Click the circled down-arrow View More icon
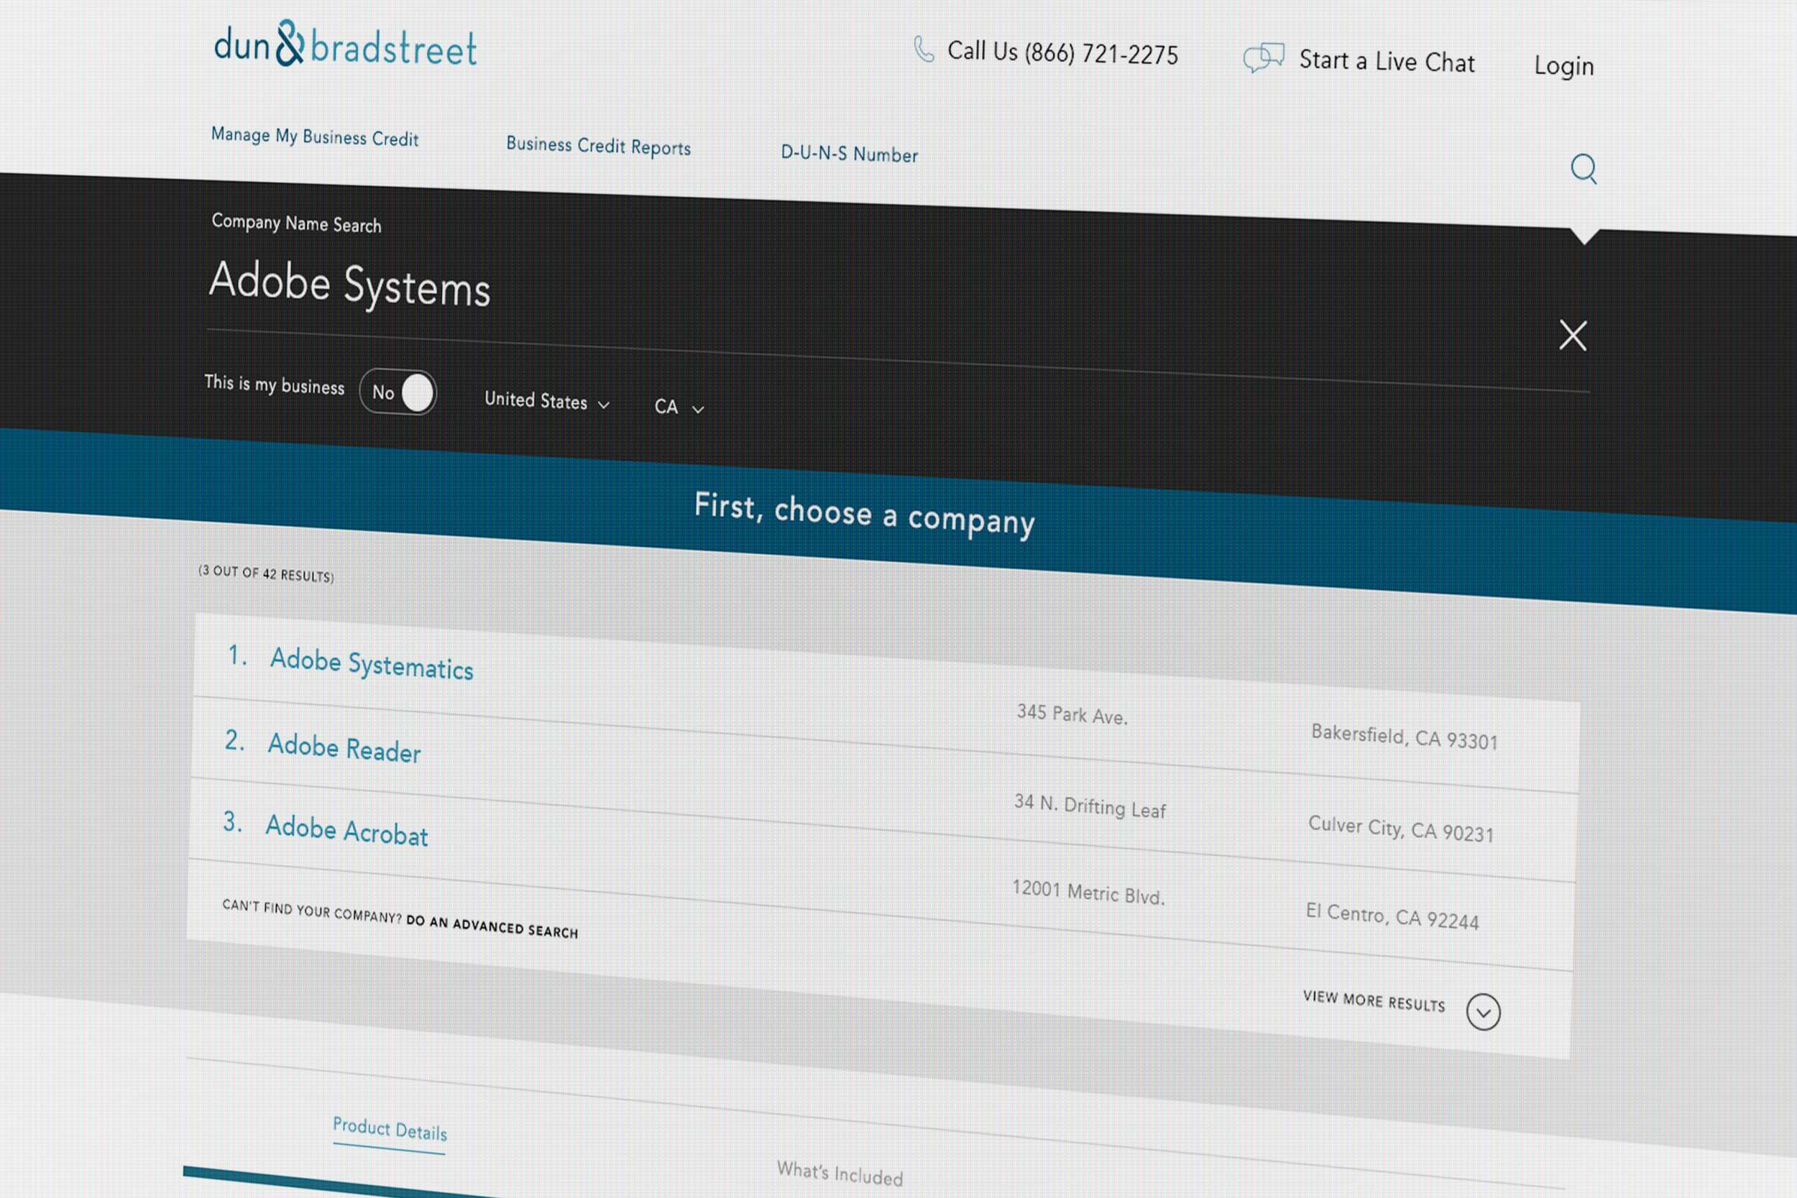Image resolution: width=1797 pixels, height=1198 pixels. 1482,1013
